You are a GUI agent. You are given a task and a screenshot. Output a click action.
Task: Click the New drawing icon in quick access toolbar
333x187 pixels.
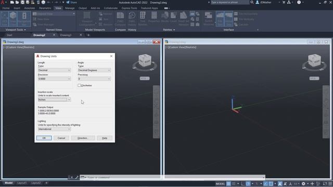pos(12,2)
